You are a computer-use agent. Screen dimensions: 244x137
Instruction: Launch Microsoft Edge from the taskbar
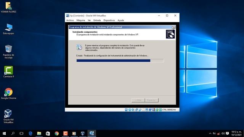coord(30,134)
